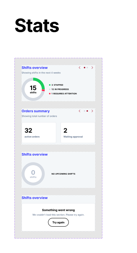Click red requires-attention segment of donut chart
This screenshot has width=137, height=253.
coord(43,90)
